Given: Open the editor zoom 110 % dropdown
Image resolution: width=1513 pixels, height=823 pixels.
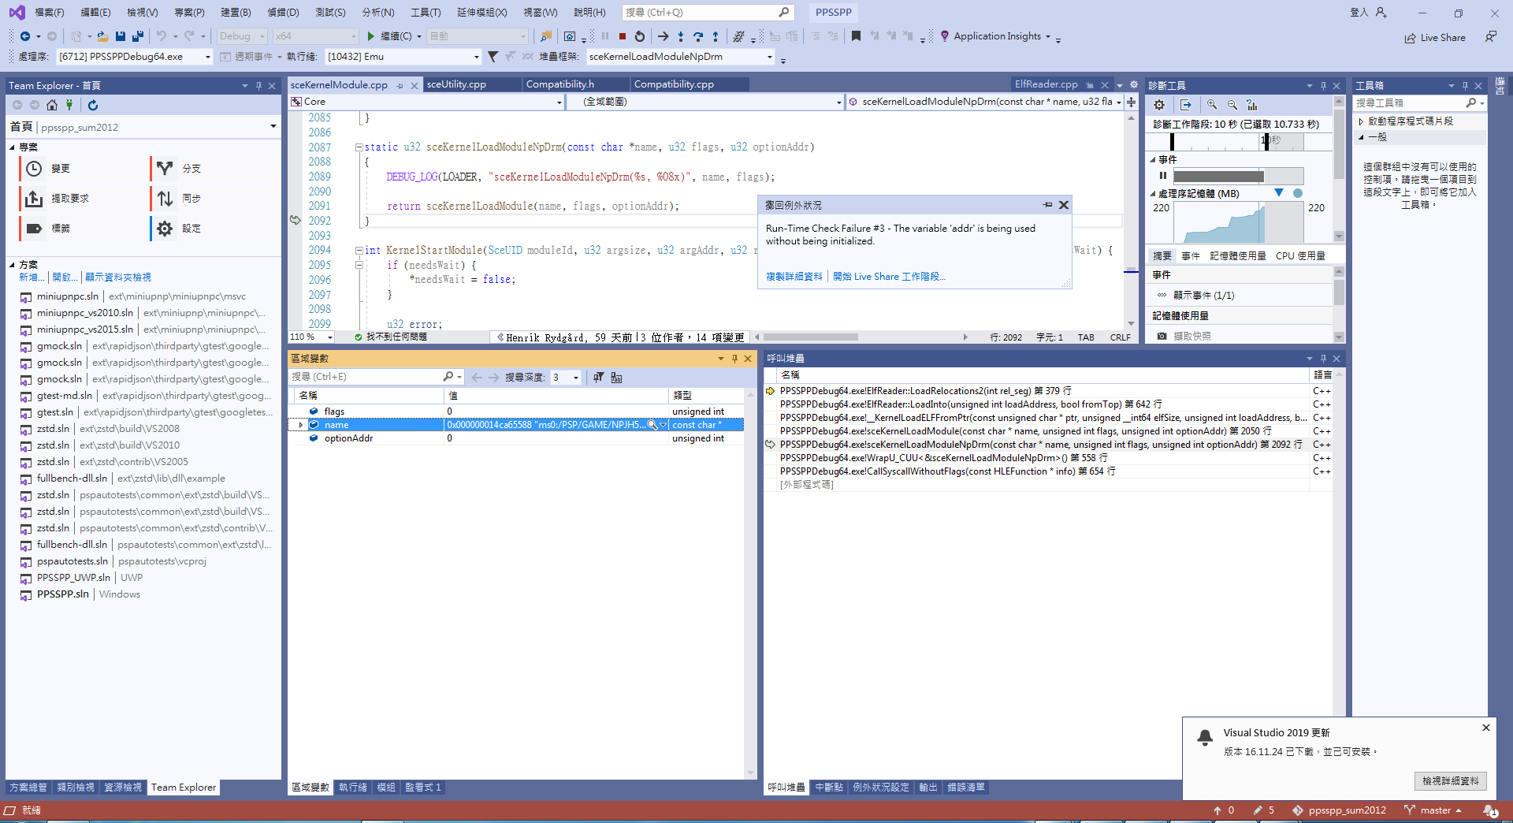Looking at the screenshot, I should click(x=311, y=337).
